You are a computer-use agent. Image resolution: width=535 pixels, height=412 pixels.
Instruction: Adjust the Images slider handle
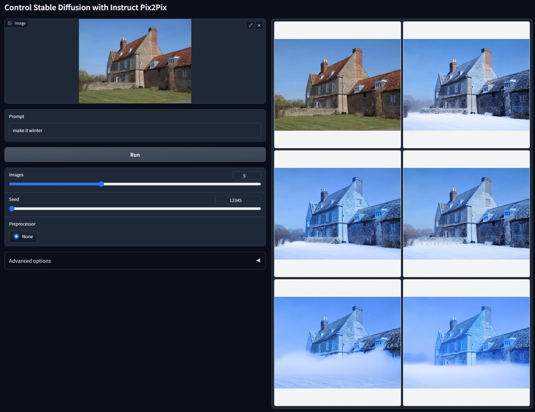click(x=102, y=184)
